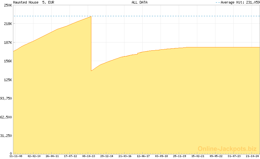Screen dimensions: 260x159
Task: Click the 'Haunted House 5, EUR' title
Action: coord(31,2)
